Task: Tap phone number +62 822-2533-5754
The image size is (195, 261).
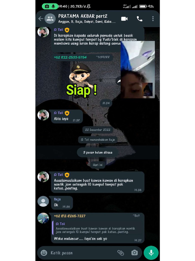Action: point(70,57)
